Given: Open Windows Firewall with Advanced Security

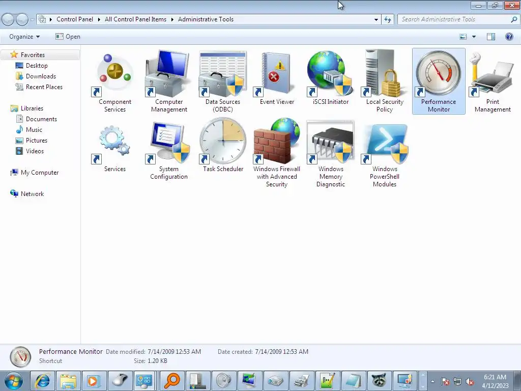Looking at the screenshot, I should point(277,153).
